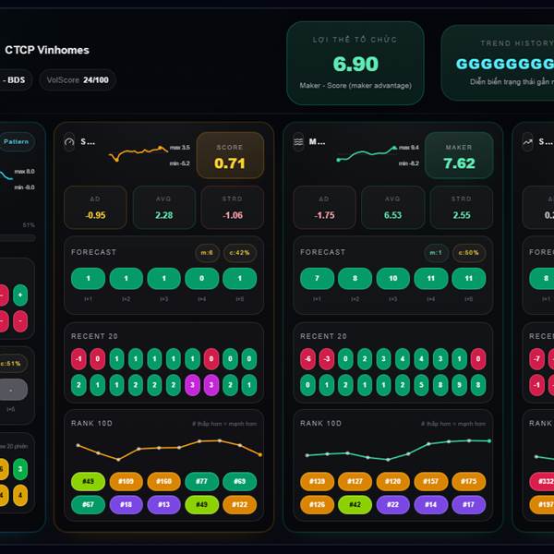
Task: Click the purple #13 rank chip
Action: tap(164, 504)
